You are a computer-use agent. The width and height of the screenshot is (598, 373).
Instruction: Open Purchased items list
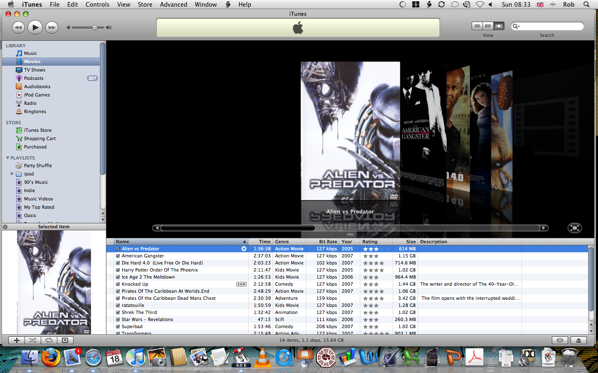35,147
